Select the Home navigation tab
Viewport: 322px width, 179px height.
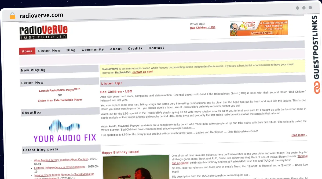pyautogui.click(x=27, y=51)
